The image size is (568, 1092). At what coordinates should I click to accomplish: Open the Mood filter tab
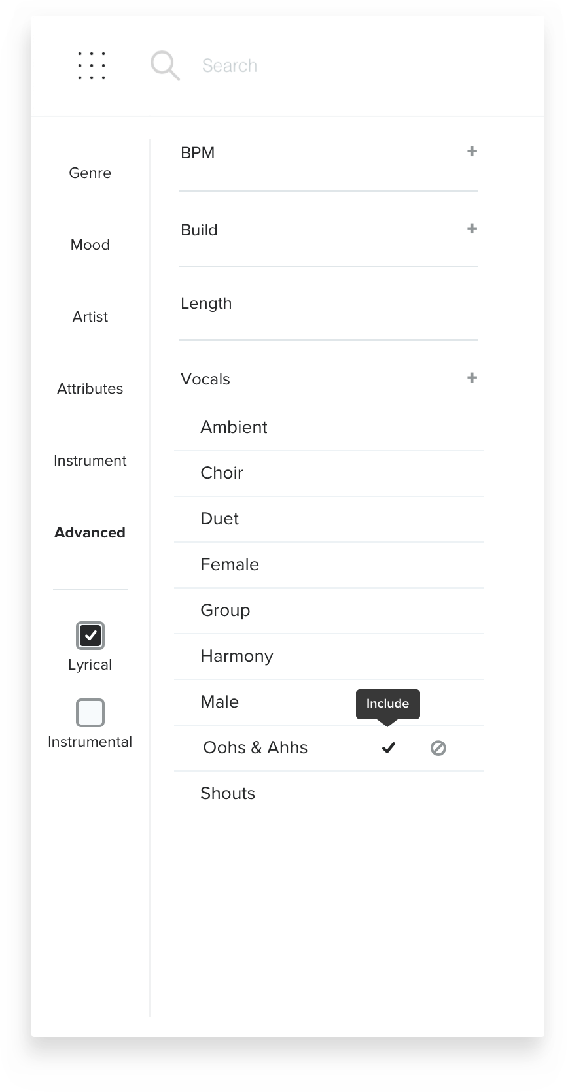click(x=90, y=245)
